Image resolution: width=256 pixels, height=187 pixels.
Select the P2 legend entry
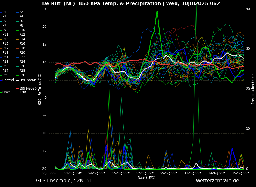[21, 12]
